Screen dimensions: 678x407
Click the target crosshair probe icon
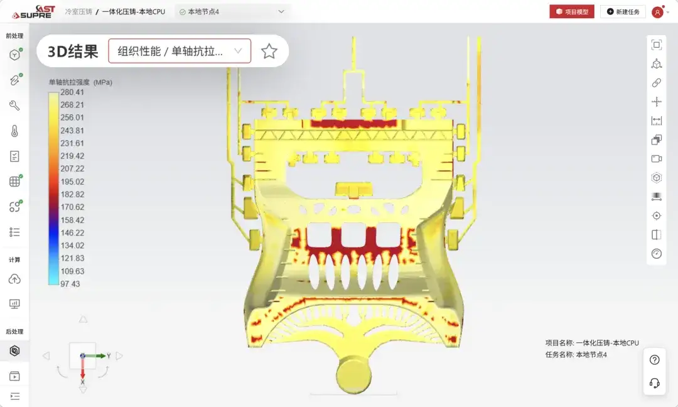tap(657, 216)
